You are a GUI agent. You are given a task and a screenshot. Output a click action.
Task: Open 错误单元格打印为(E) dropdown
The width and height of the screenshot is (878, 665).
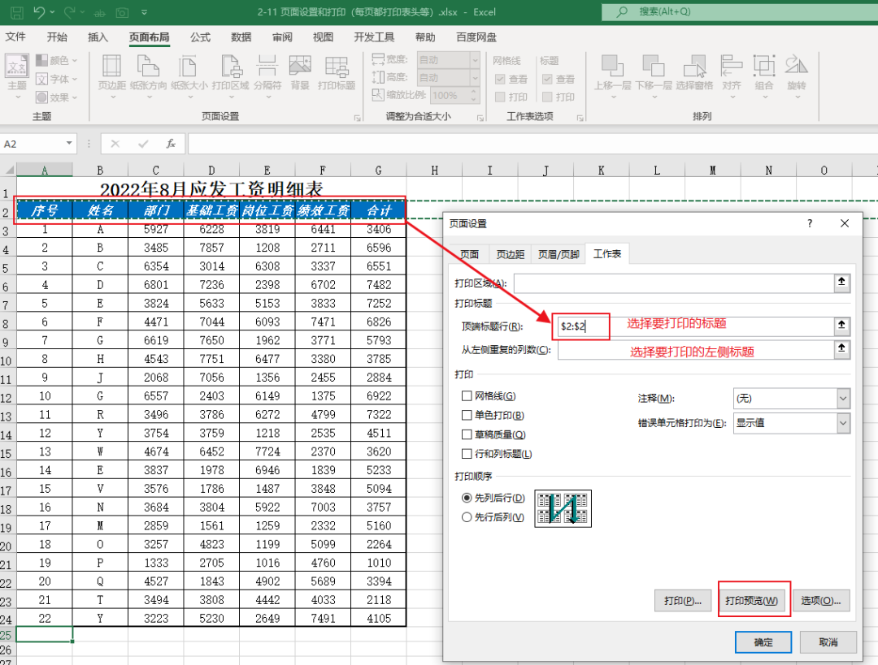point(843,423)
